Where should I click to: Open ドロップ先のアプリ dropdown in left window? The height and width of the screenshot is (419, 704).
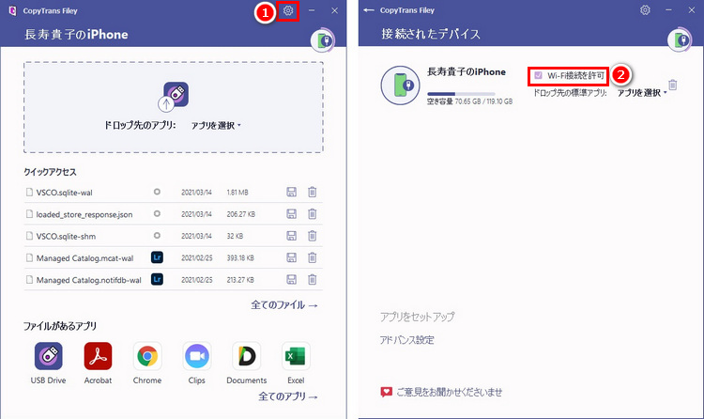point(216,126)
